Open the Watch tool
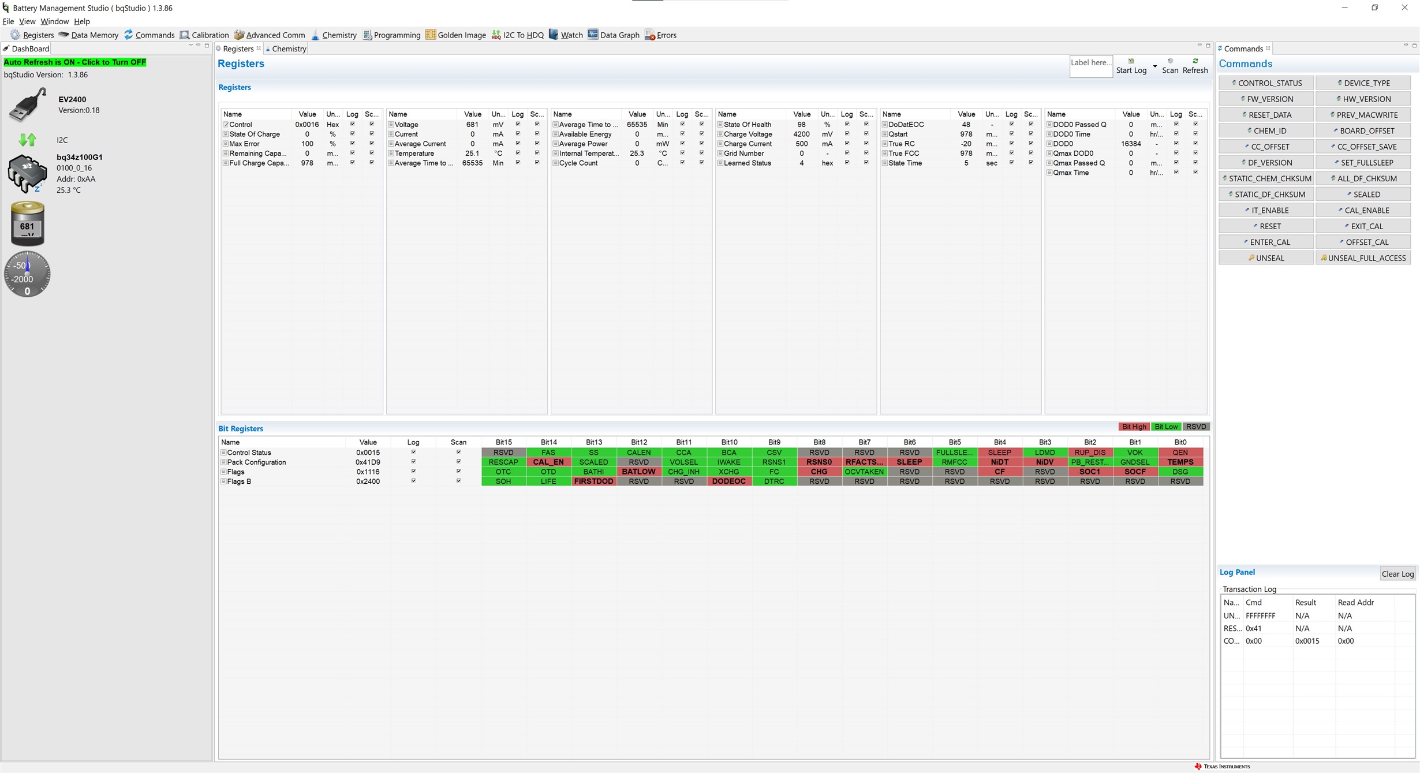This screenshot has width=1420, height=773. pyautogui.click(x=566, y=35)
